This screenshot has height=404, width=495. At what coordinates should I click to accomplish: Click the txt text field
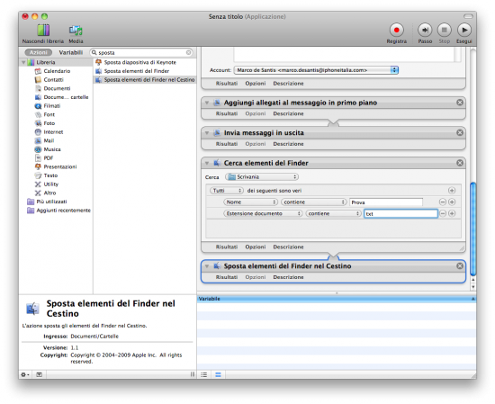pos(400,214)
